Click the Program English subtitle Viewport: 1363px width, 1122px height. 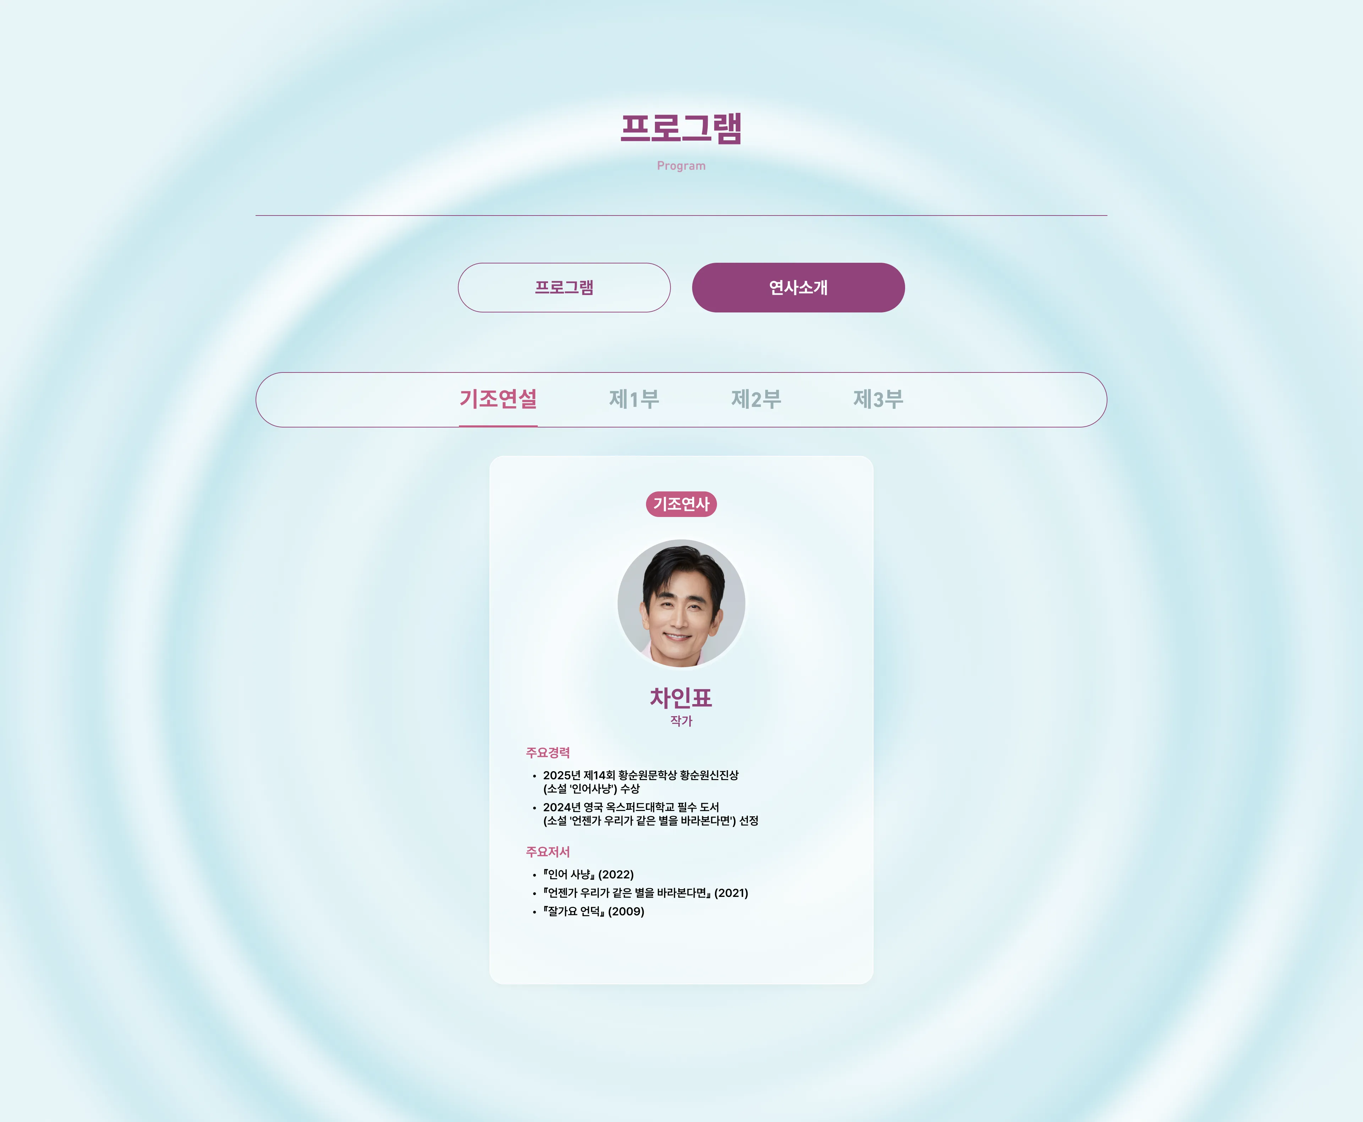pos(681,165)
